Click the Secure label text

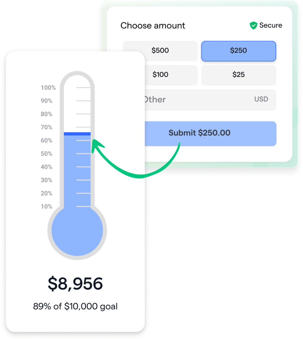[270, 25]
